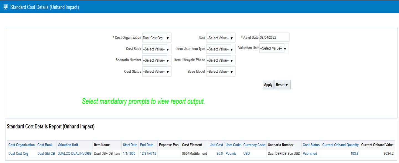This screenshot has width=399, height=163.
Task: Click the 12/31/4712 end date cell
Action: coord(148,154)
